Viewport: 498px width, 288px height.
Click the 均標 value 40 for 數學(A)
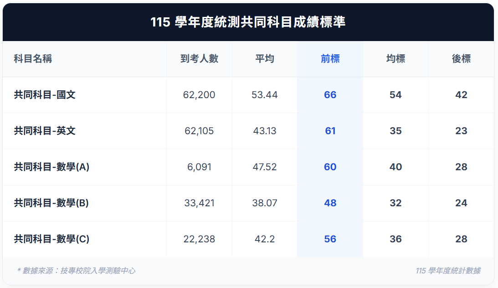pyautogui.click(x=395, y=167)
